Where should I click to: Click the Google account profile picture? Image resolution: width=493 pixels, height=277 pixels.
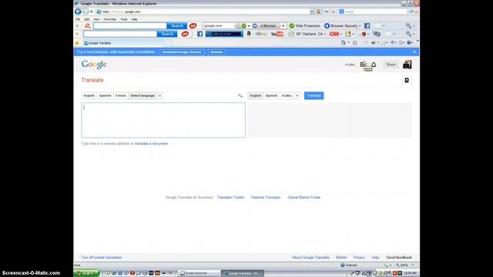[x=407, y=65]
